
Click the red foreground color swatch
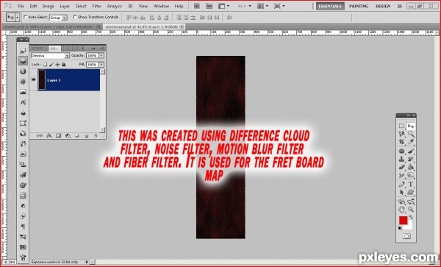tap(403, 221)
